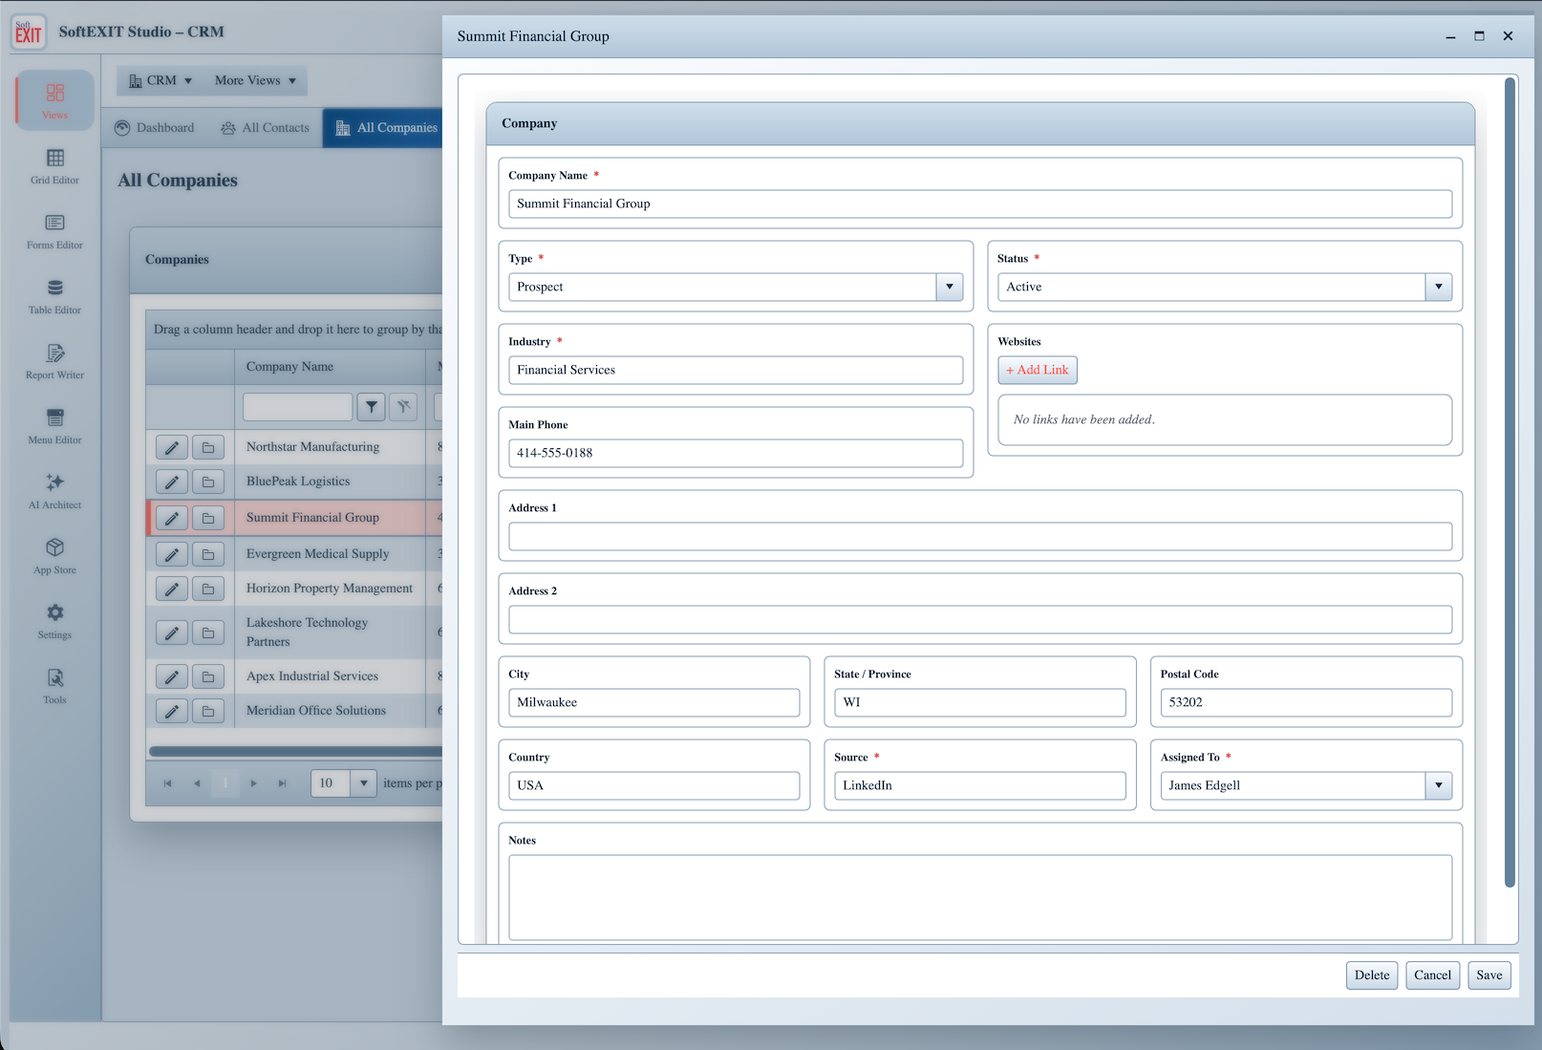The image size is (1542, 1050).
Task: Open the Grid Editor sidebar icon
Action: click(x=54, y=165)
